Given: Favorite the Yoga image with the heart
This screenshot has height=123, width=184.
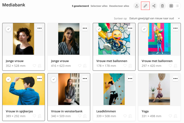Looking at the screenshot, I should pos(170,116).
